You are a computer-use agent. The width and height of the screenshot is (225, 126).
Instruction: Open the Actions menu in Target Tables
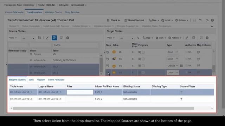click(x=175, y=38)
